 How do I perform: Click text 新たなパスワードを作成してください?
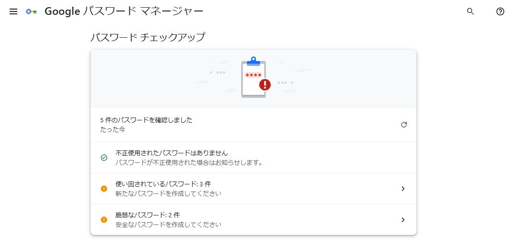pos(169,194)
